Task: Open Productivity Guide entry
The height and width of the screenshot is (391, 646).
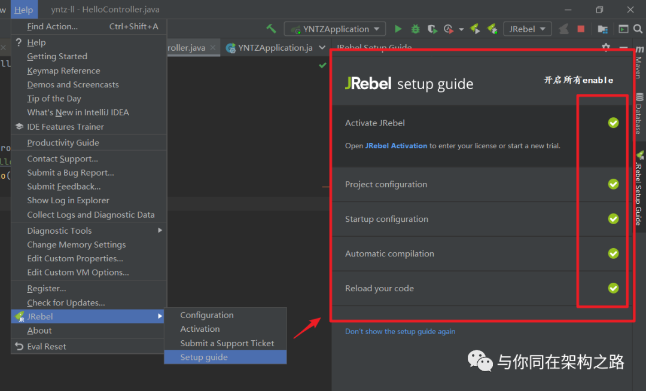Action: (x=89, y=143)
